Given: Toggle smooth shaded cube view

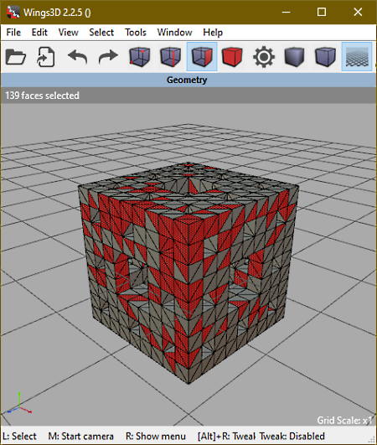Looking at the screenshot, I should 294,57.
